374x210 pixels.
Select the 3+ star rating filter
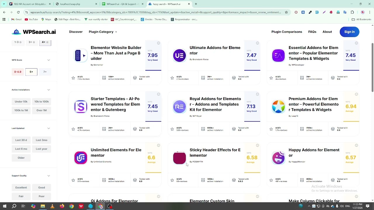32,42
